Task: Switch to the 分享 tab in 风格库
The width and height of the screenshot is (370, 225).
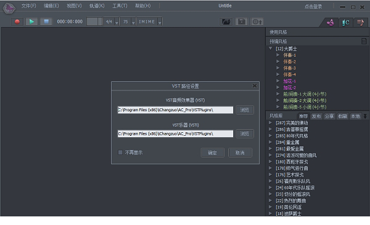Action: (x=329, y=116)
